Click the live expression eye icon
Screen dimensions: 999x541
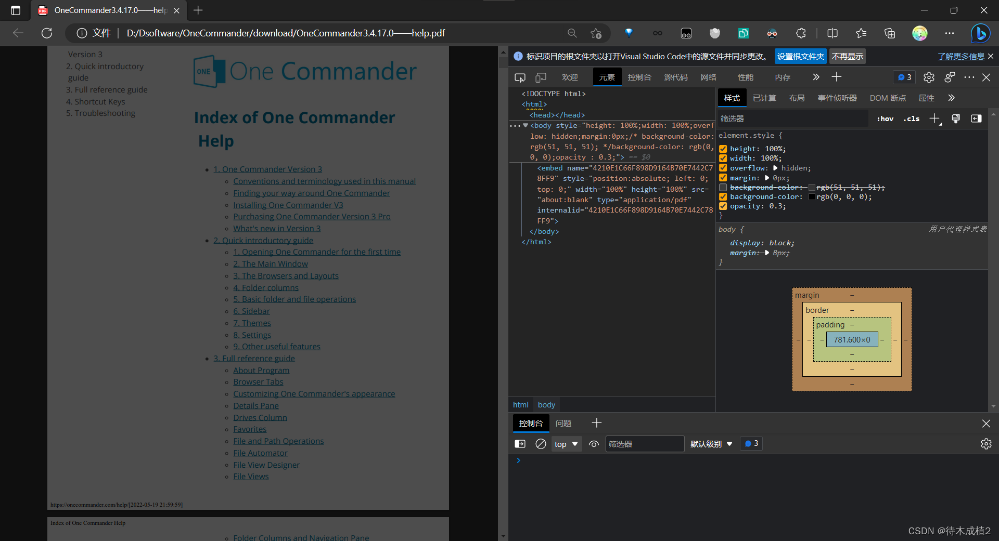pos(594,444)
